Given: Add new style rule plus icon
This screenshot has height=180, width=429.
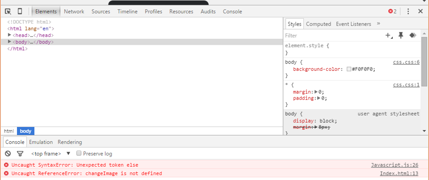Looking at the screenshot, I should point(389,36).
